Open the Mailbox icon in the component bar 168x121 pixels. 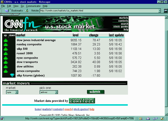[x=148, y=119]
